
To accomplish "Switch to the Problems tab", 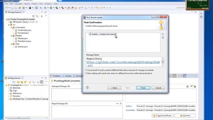I will tap(56, 76).
